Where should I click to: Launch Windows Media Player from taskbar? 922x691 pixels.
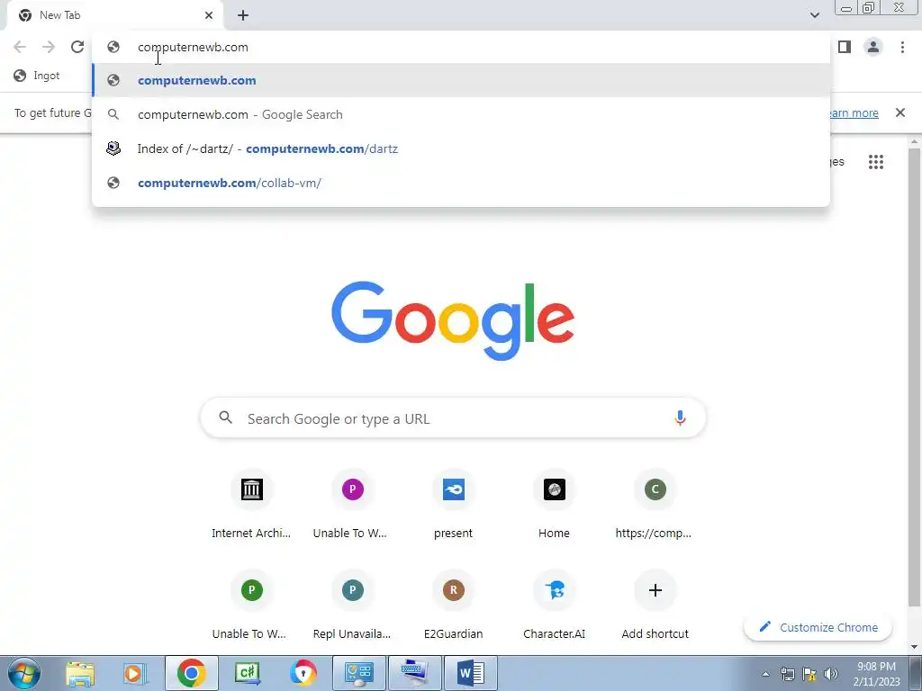[135, 673]
